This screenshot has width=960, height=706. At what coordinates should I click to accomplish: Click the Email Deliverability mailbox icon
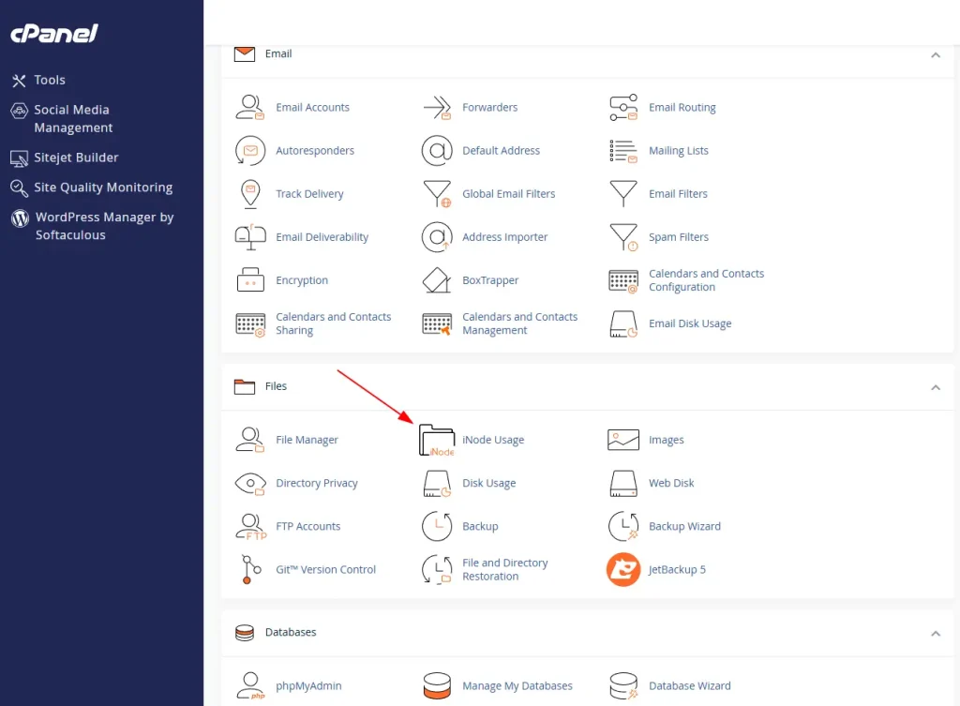point(249,237)
